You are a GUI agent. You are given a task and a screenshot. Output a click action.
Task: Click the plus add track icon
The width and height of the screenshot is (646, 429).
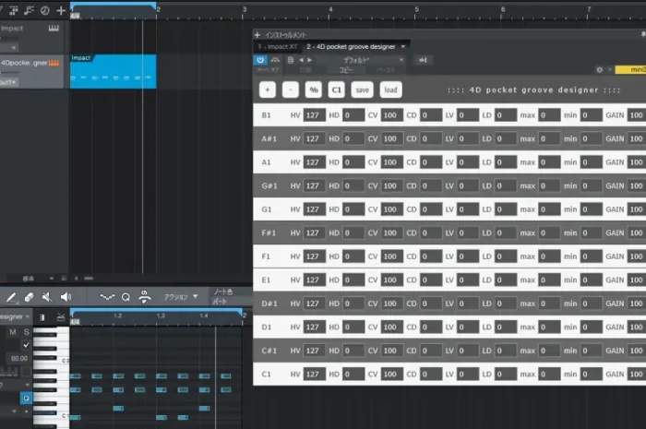coord(61,11)
